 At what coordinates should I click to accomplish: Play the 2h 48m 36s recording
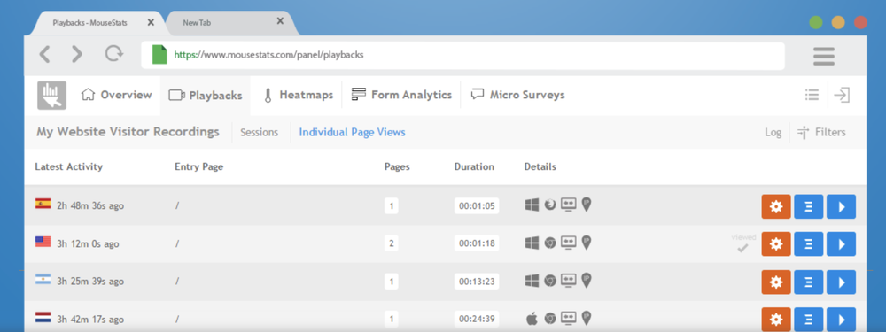tap(842, 206)
